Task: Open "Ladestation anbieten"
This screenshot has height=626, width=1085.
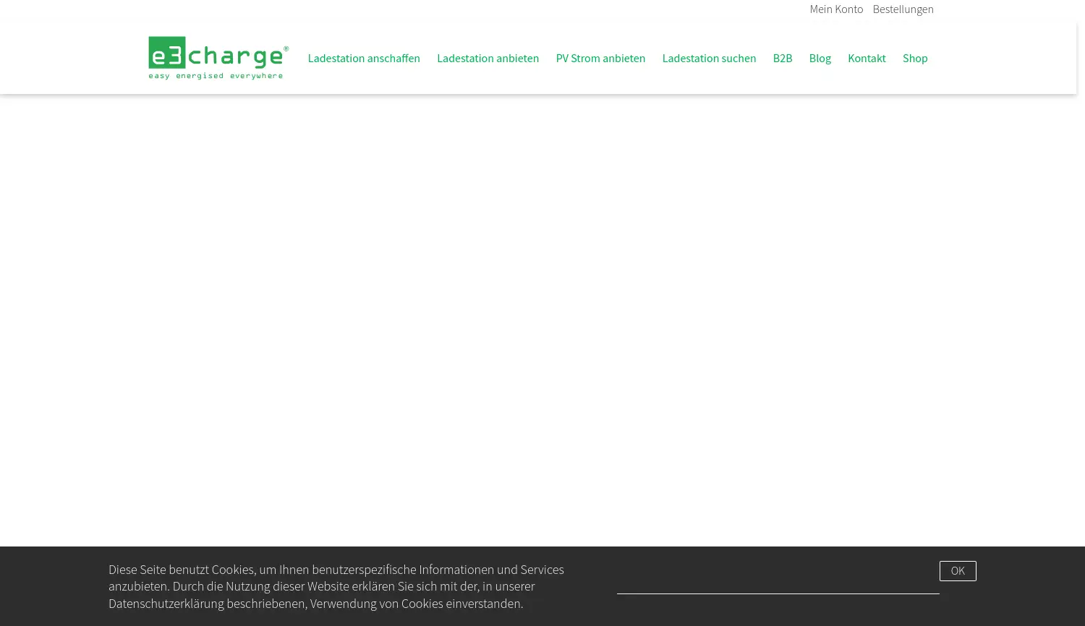Action: pyautogui.click(x=488, y=58)
